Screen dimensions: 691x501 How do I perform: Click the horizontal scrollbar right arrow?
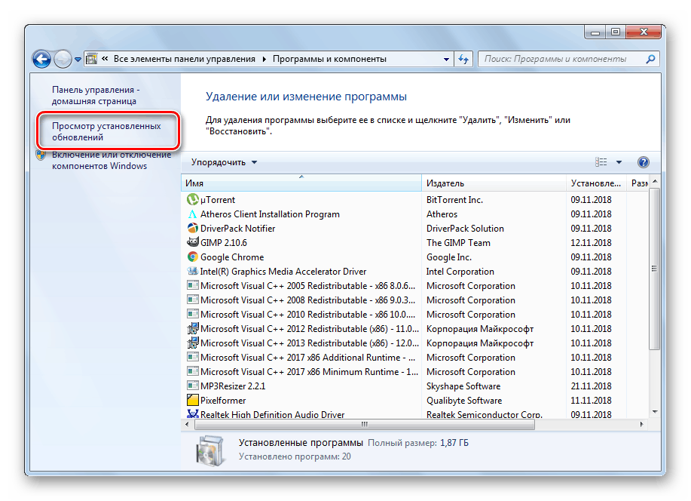click(x=642, y=424)
